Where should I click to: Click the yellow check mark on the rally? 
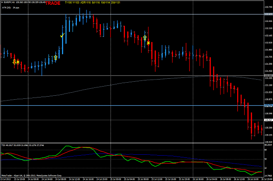[62, 35]
